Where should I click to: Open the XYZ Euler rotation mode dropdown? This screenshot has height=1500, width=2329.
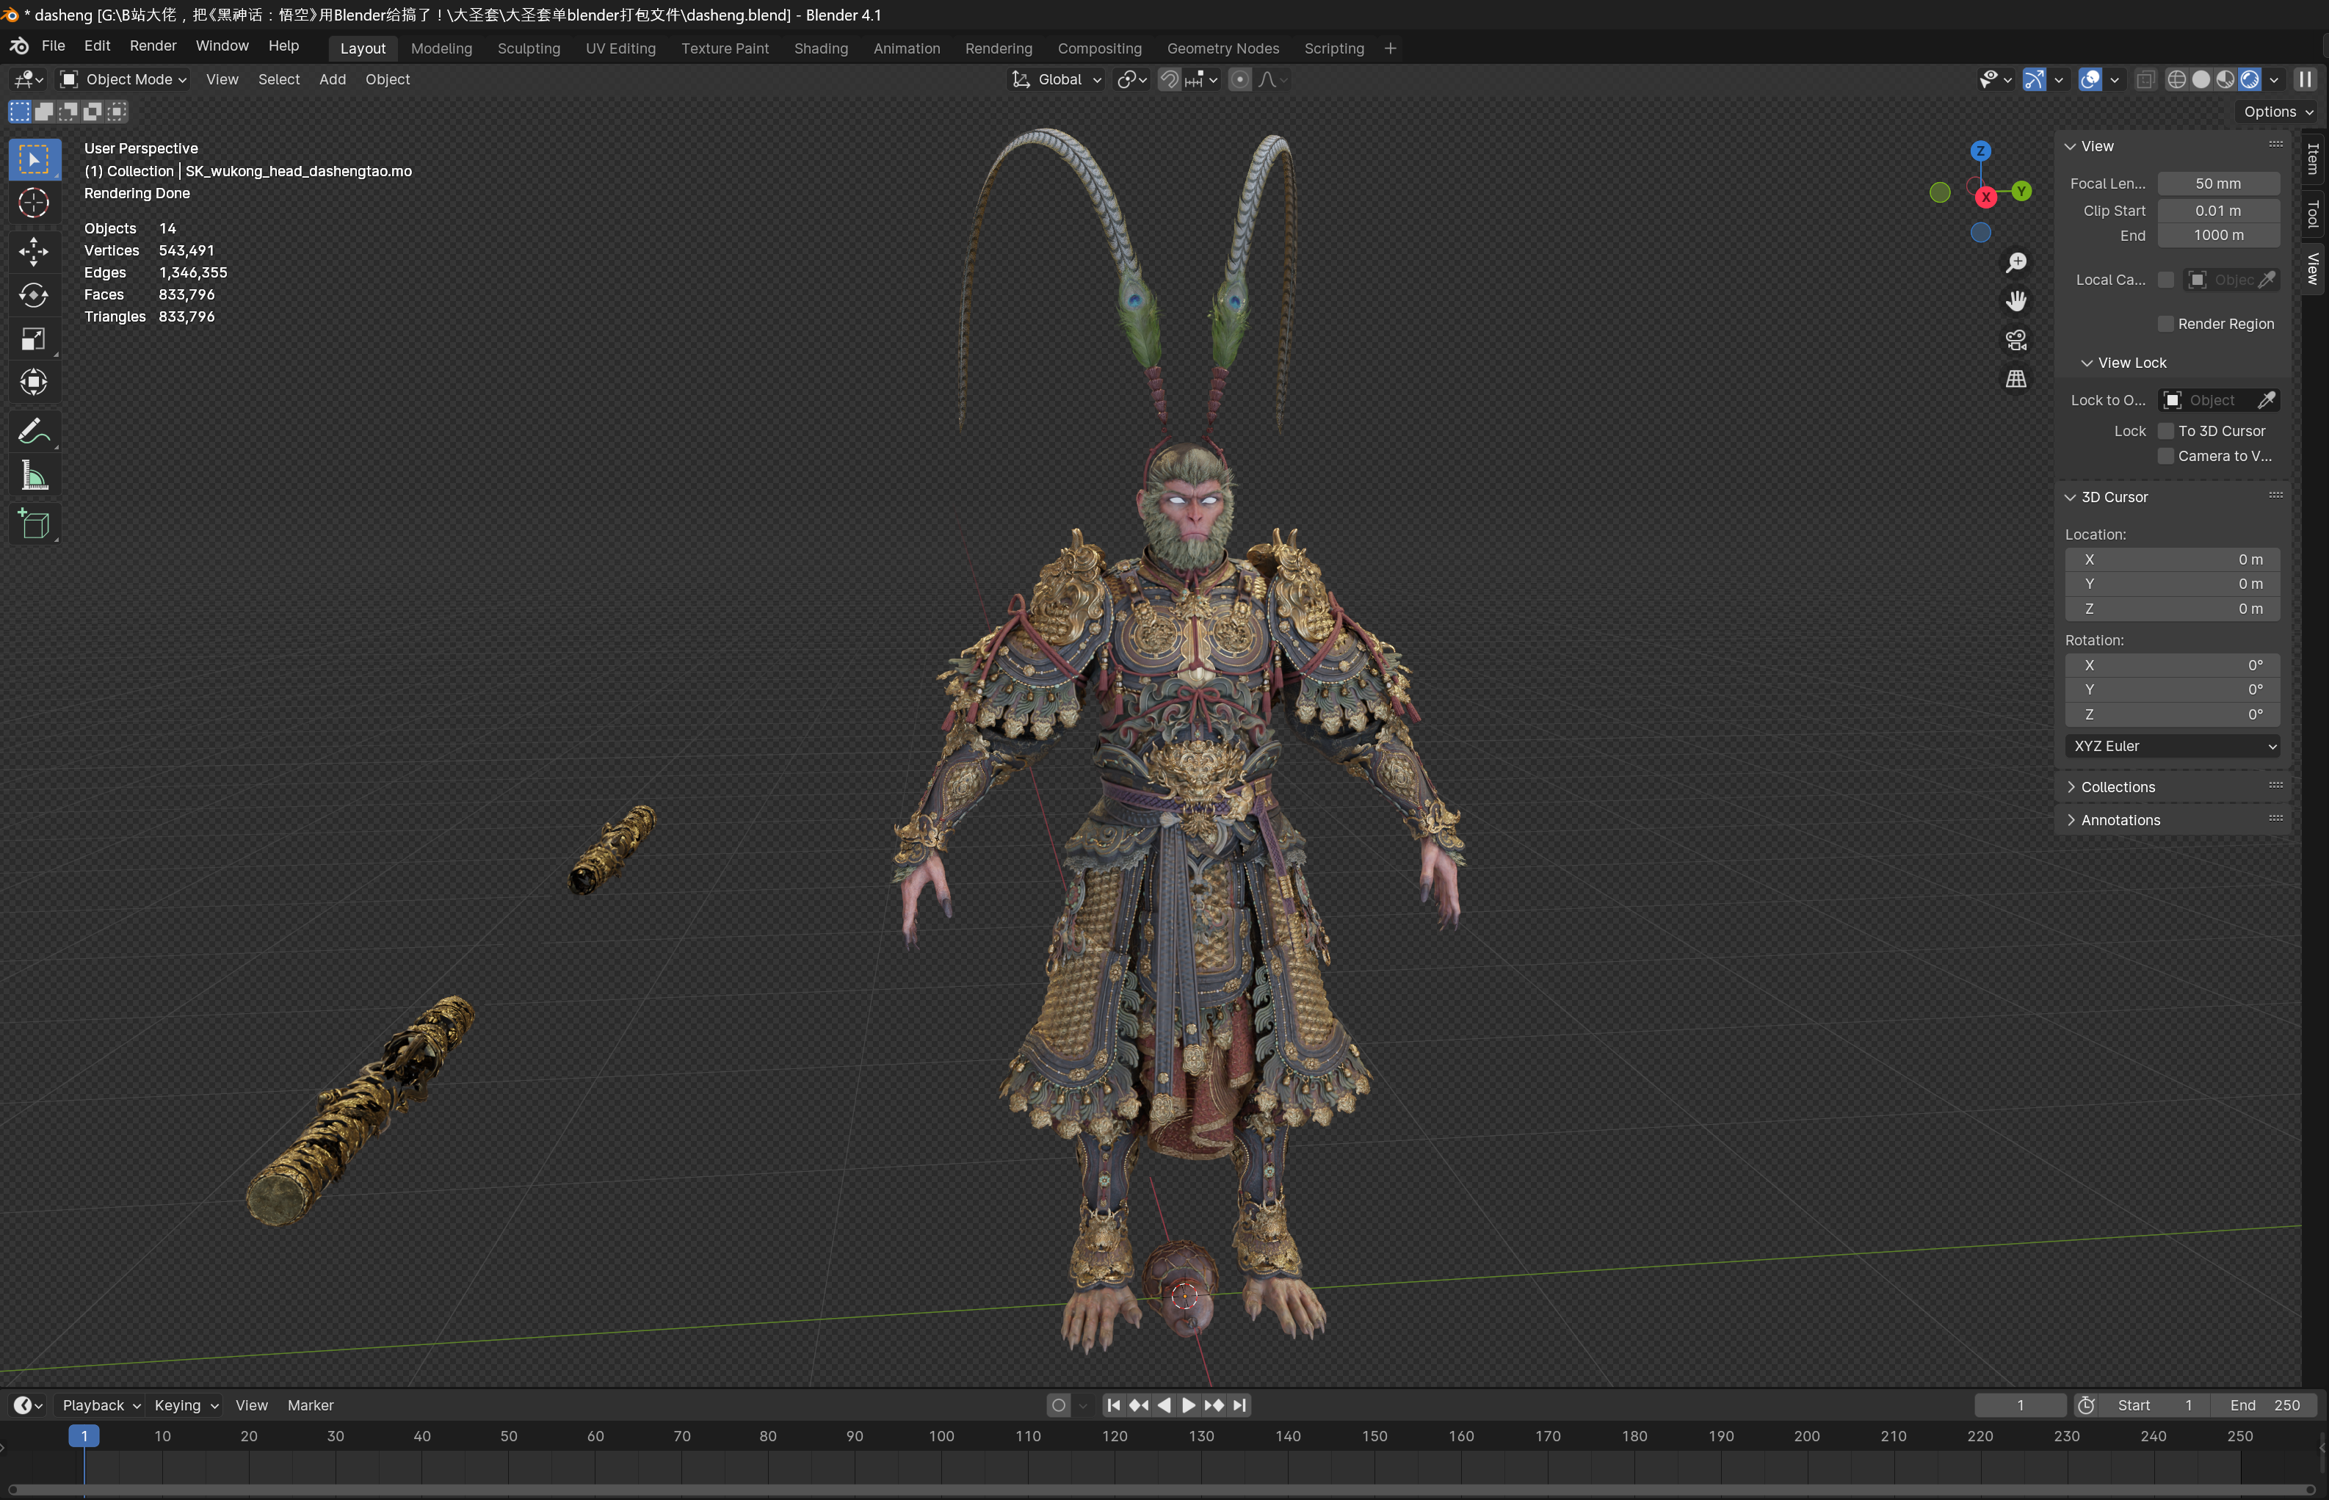pyautogui.click(x=2172, y=746)
